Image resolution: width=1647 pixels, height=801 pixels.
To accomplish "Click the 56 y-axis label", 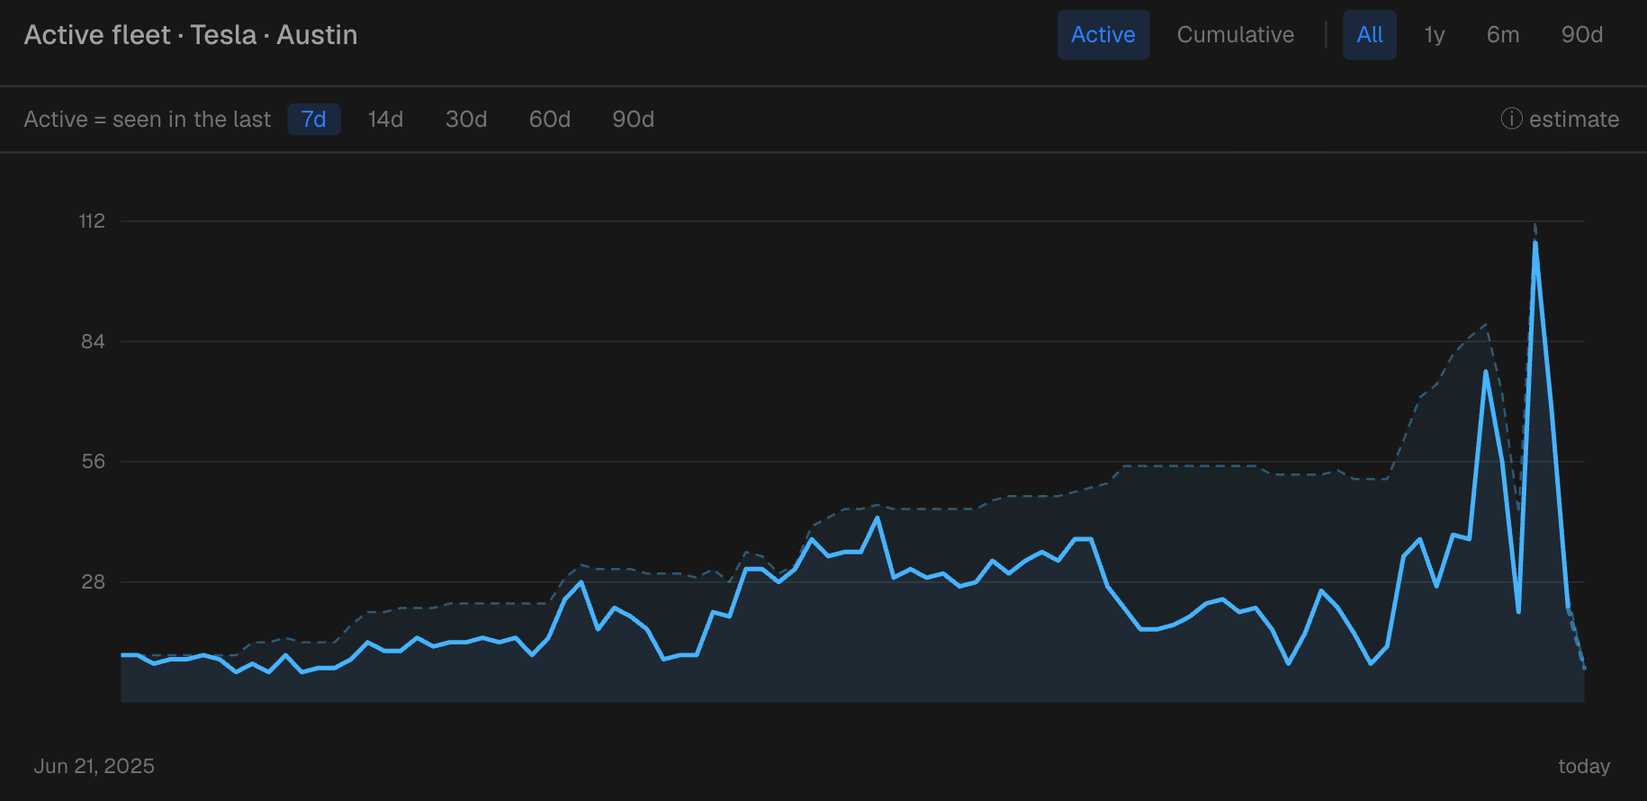I will point(94,462).
